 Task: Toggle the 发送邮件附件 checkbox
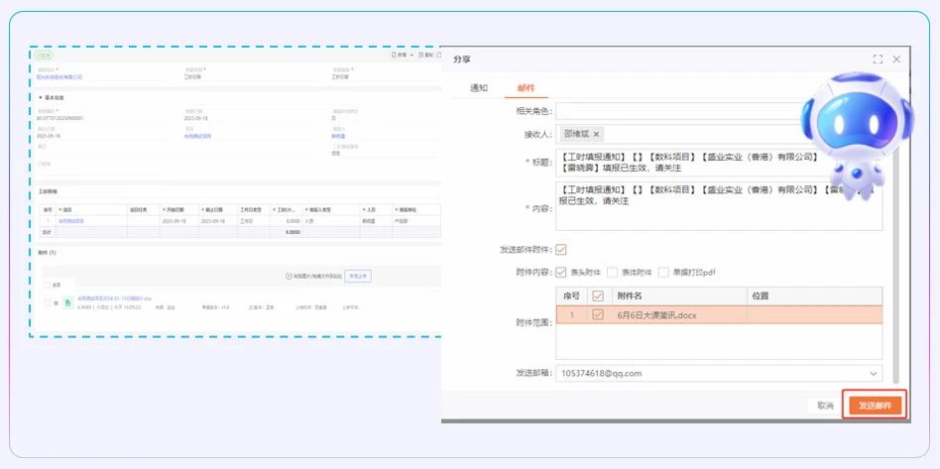[561, 250]
